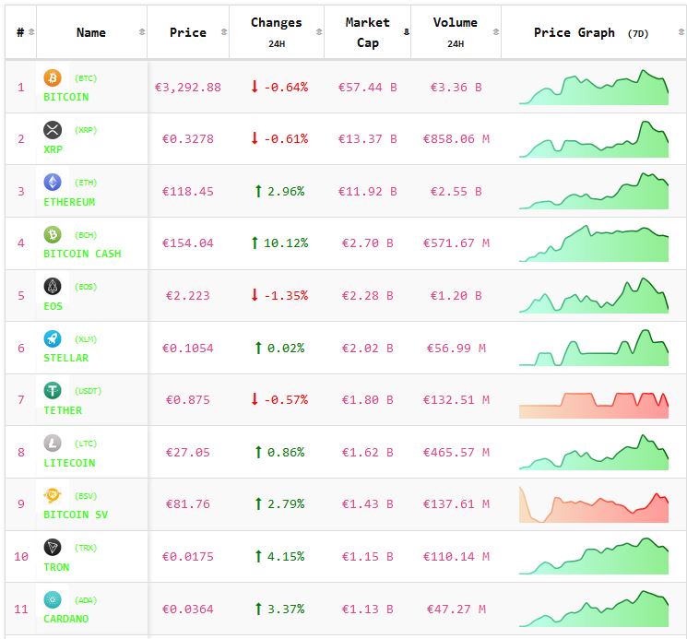Open the LITECOIN name link
The image size is (687, 639).
coord(69,463)
